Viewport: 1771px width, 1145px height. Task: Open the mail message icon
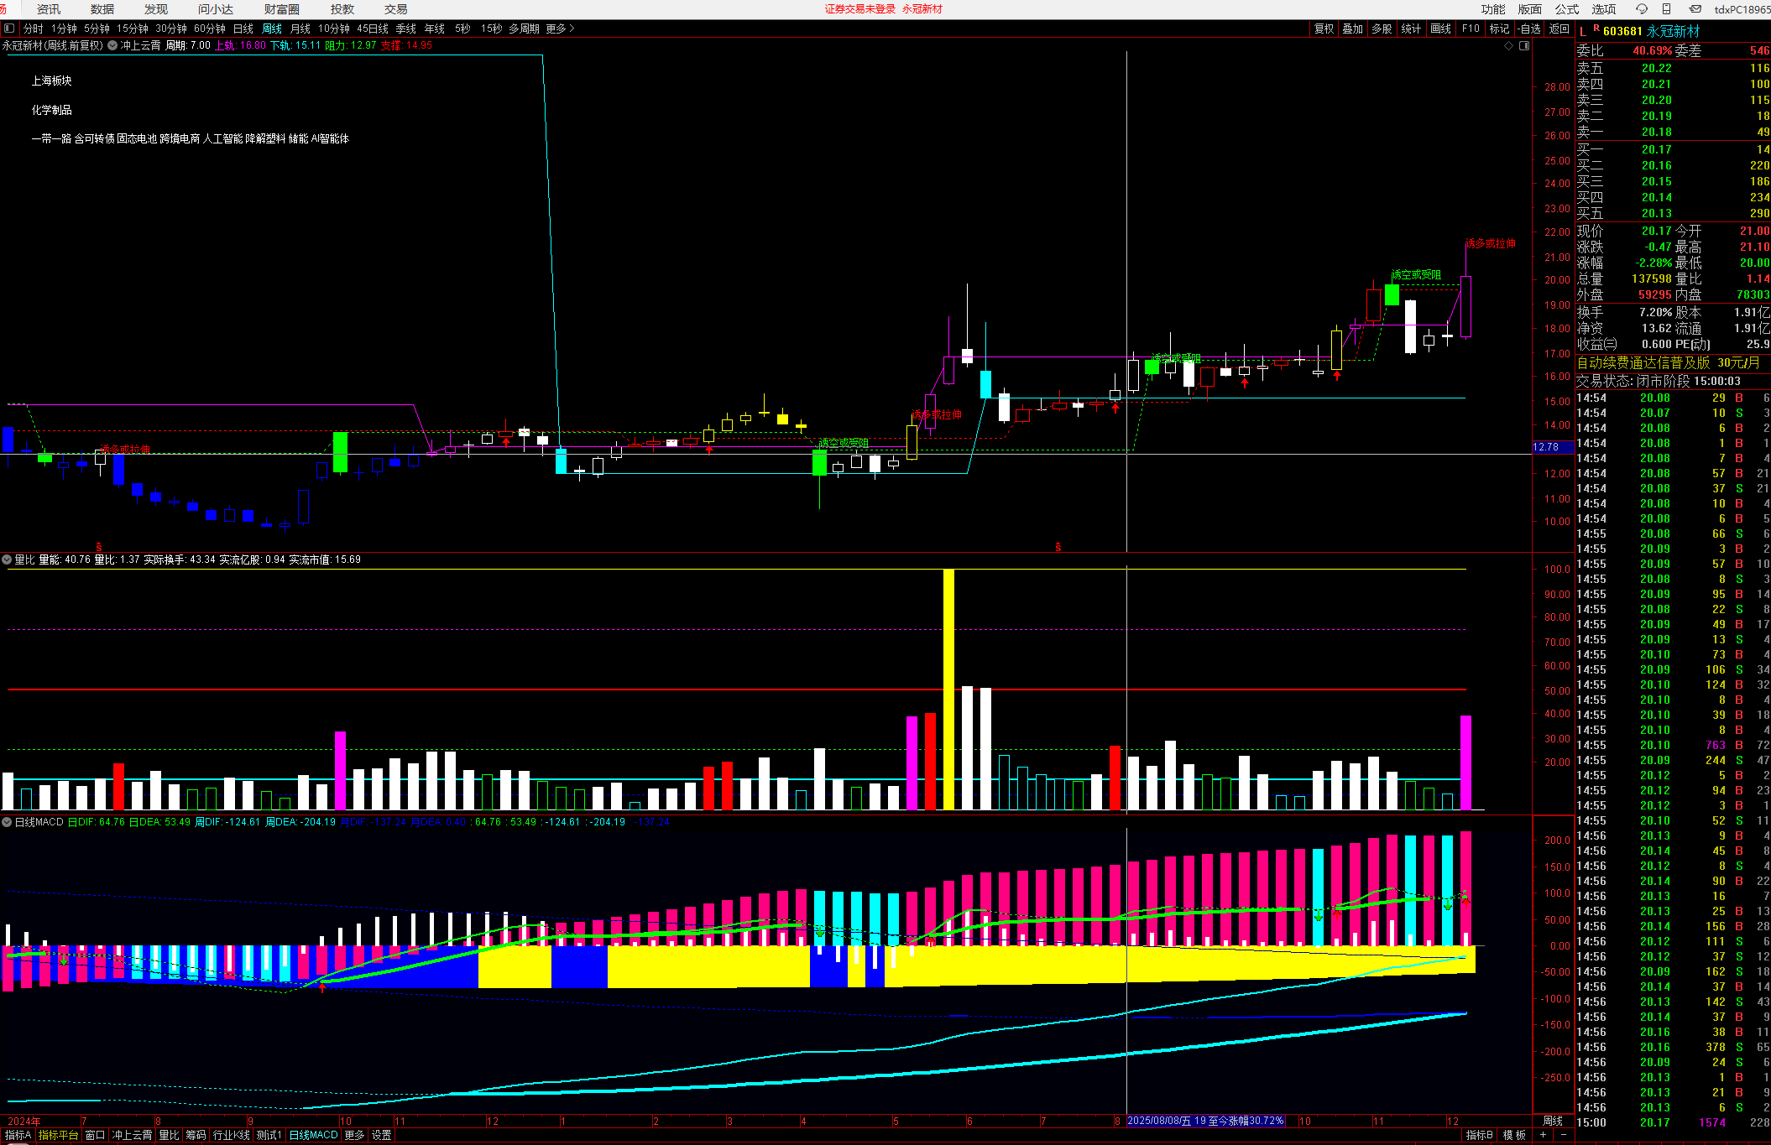click(x=1695, y=9)
